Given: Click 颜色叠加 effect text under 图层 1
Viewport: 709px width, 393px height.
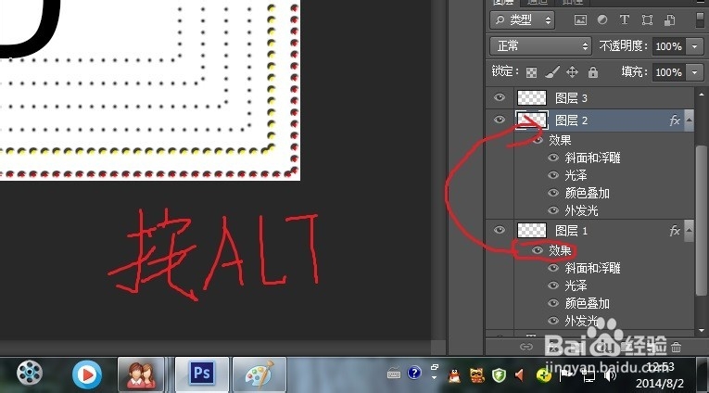Looking at the screenshot, I should click(x=587, y=303).
